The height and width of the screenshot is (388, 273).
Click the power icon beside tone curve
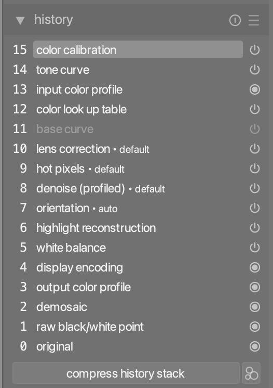click(254, 70)
